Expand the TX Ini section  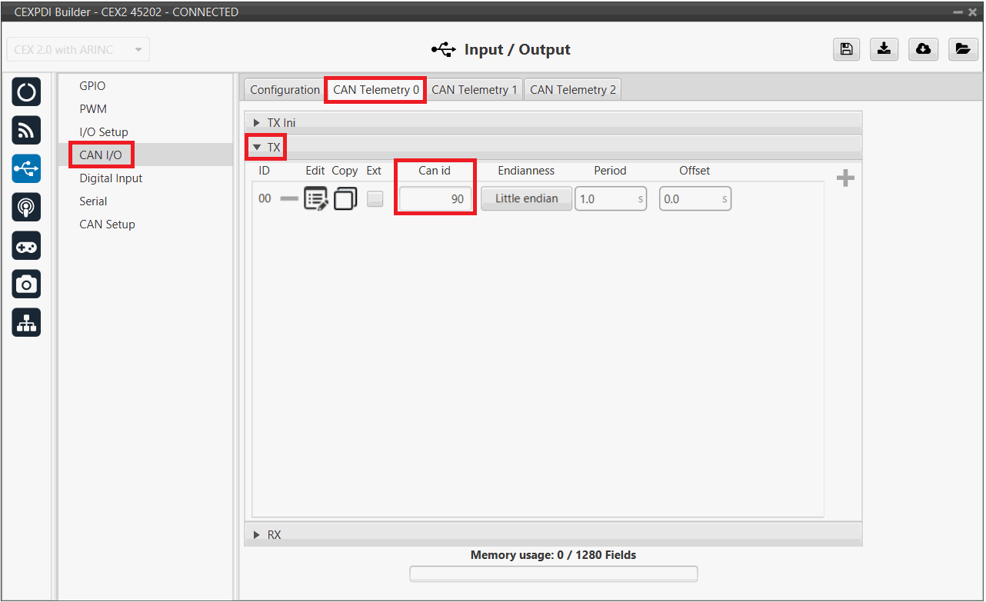pyautogui.click(x=281, y=123)
